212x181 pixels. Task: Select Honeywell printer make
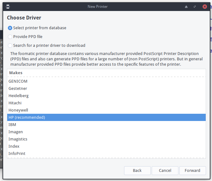[x=106, y=110]
